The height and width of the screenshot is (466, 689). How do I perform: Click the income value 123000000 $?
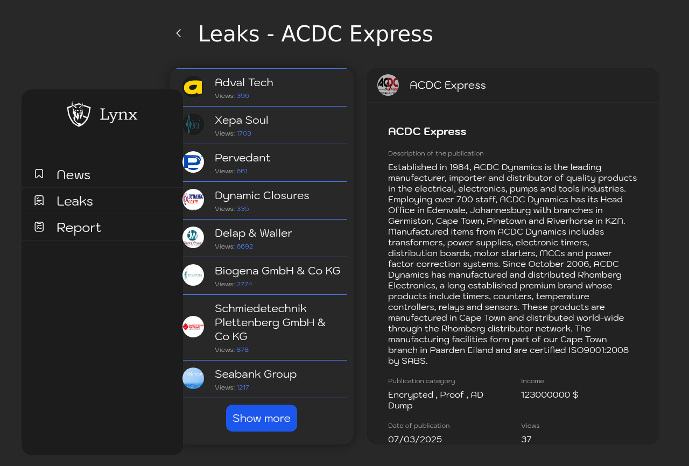point(550,394)
